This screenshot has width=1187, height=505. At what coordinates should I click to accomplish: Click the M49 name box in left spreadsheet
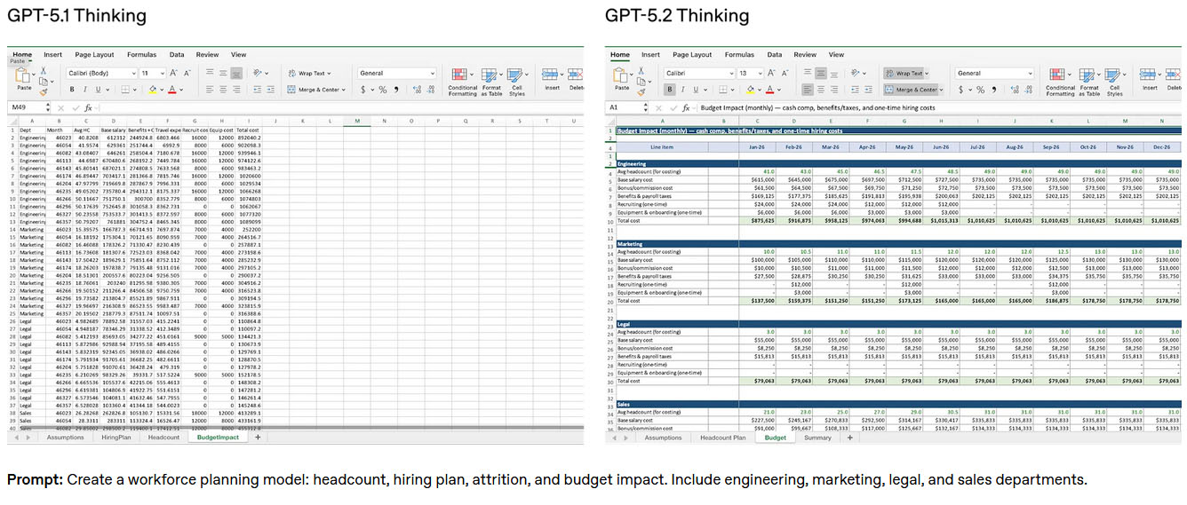pyautogui.click(x=25, y=107)
